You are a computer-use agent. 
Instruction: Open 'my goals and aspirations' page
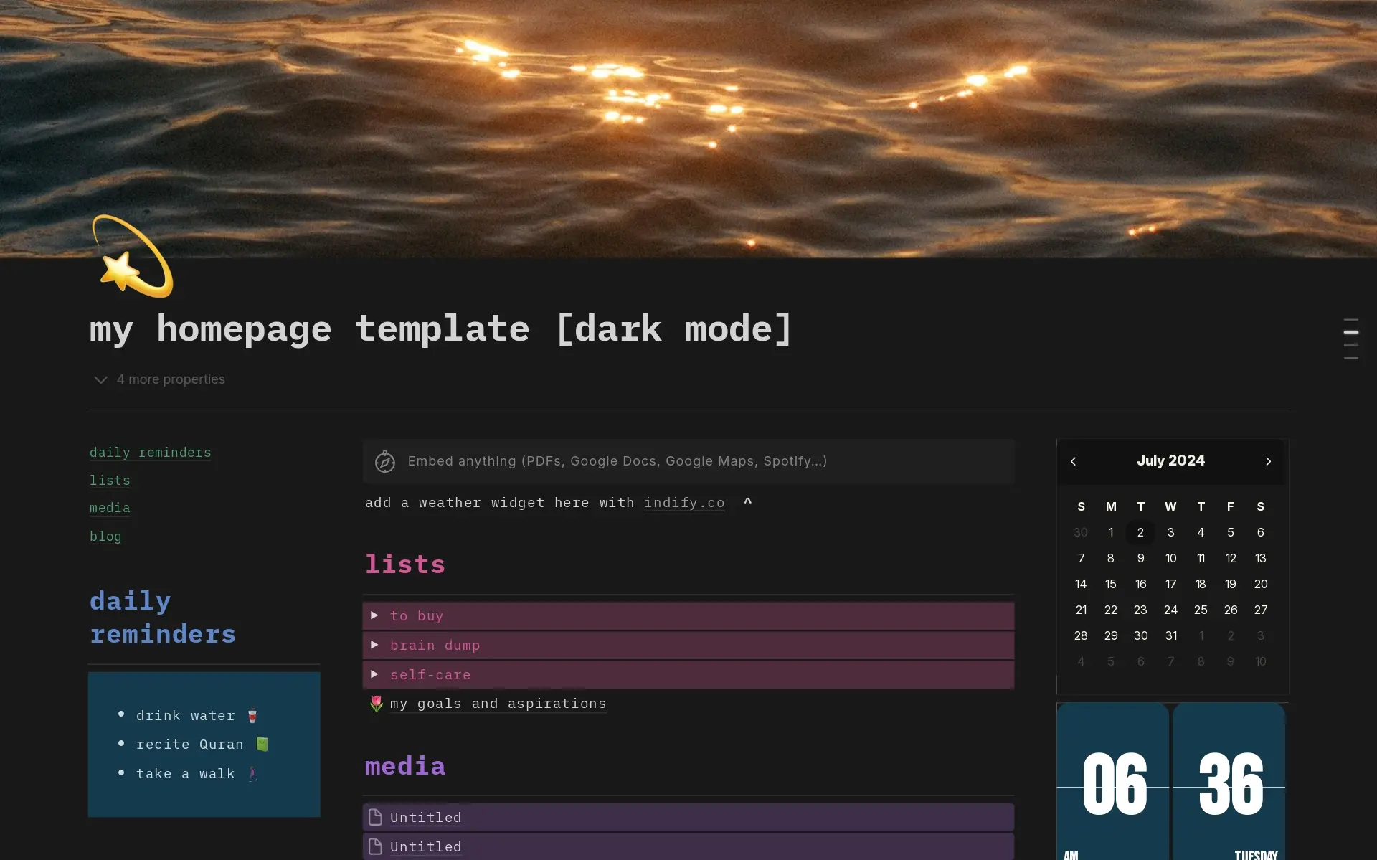[498, 704]
